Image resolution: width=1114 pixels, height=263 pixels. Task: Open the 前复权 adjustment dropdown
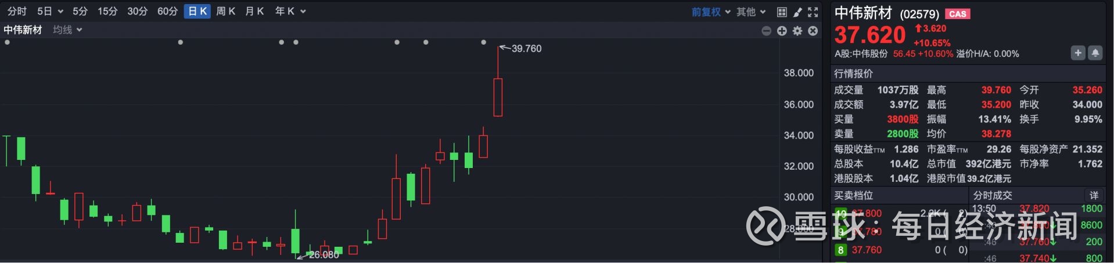(x=711, y=12)
